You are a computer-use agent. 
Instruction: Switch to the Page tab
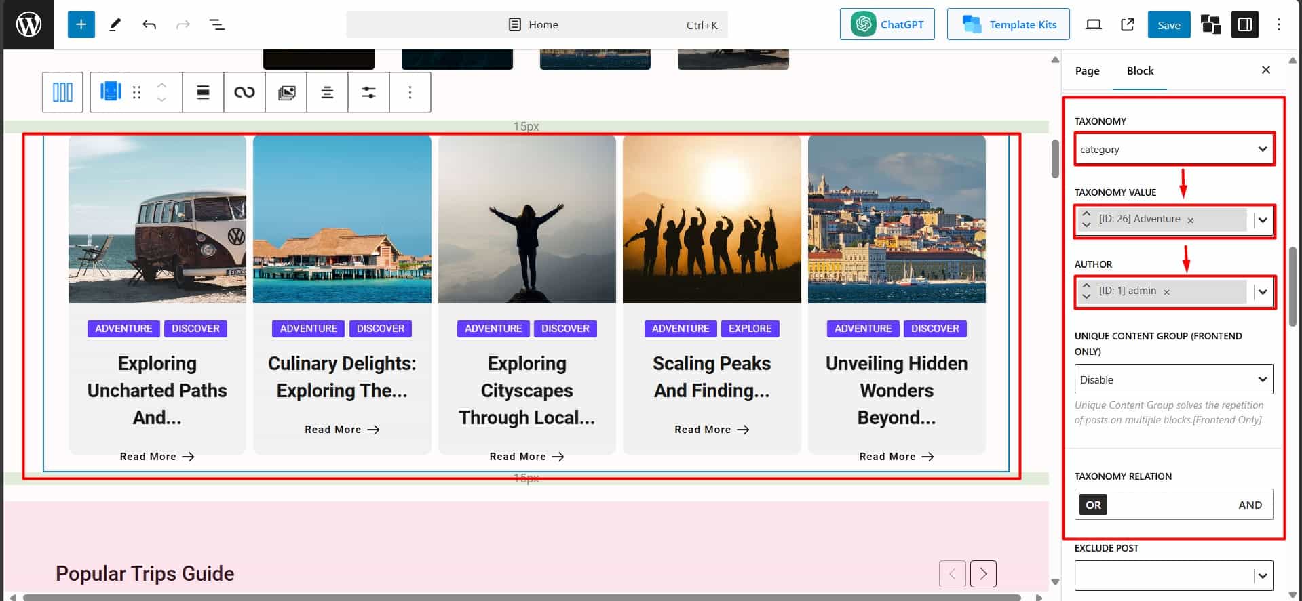point(1087,70)
